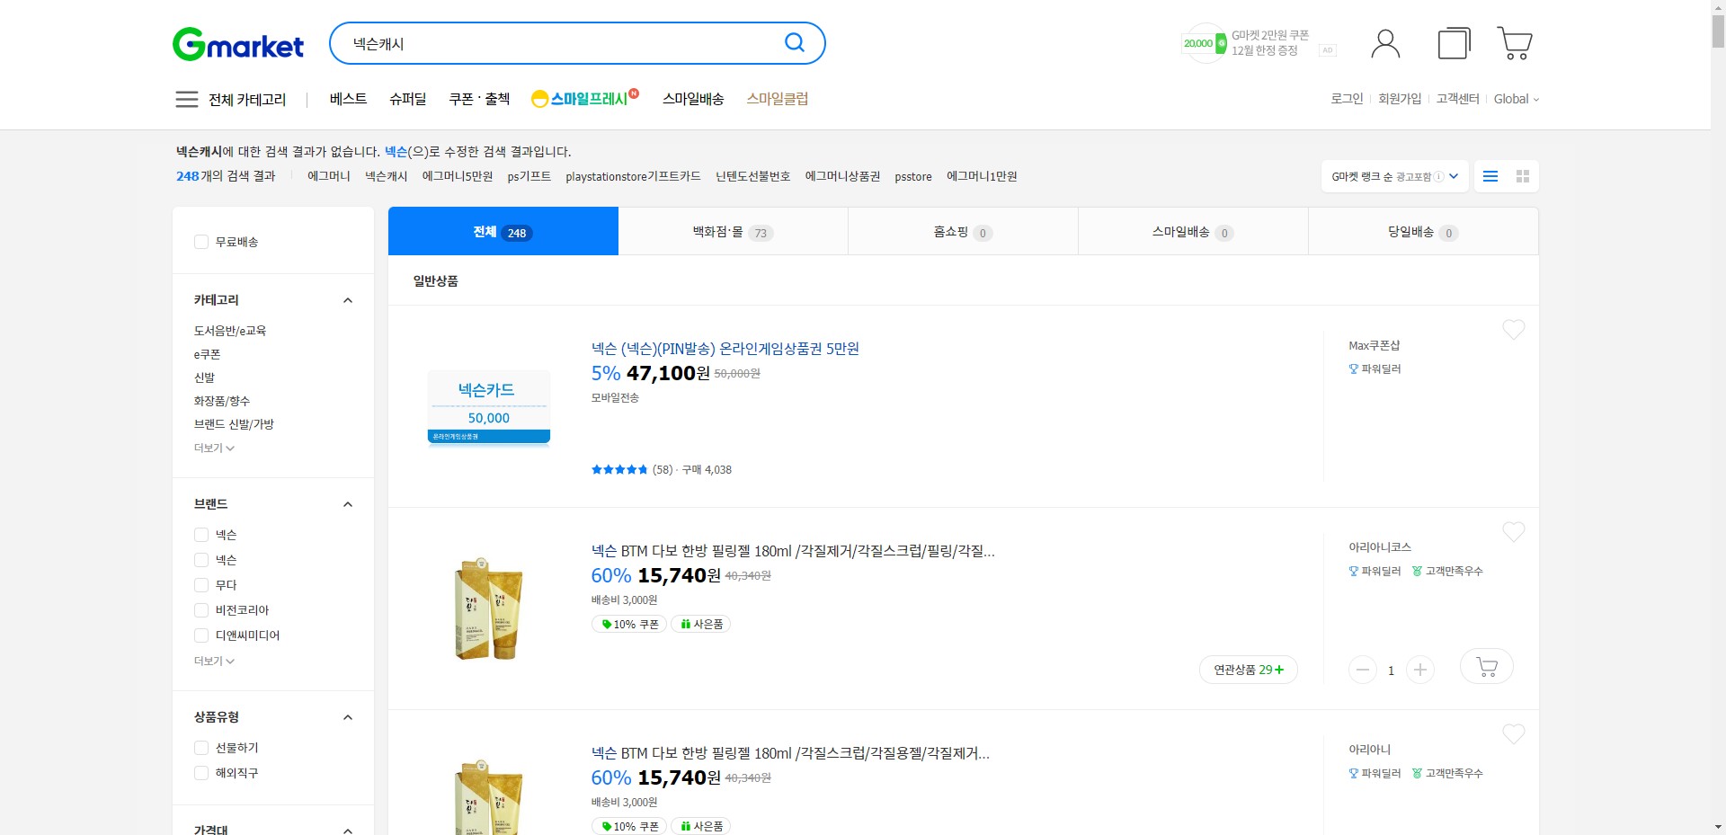Image resolution: width=1726 pixels, height=835 pixels.
Task: Open product title 넥슨 (넥슨)(PIN발송) 온라인게임상품권 5만원
Action: click(725, 349)
